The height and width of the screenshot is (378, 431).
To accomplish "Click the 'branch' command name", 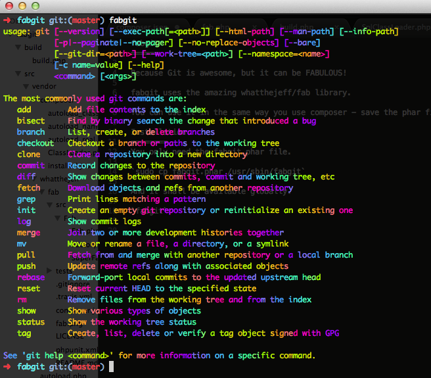I will pyautogui.click(x=31, y=132).
